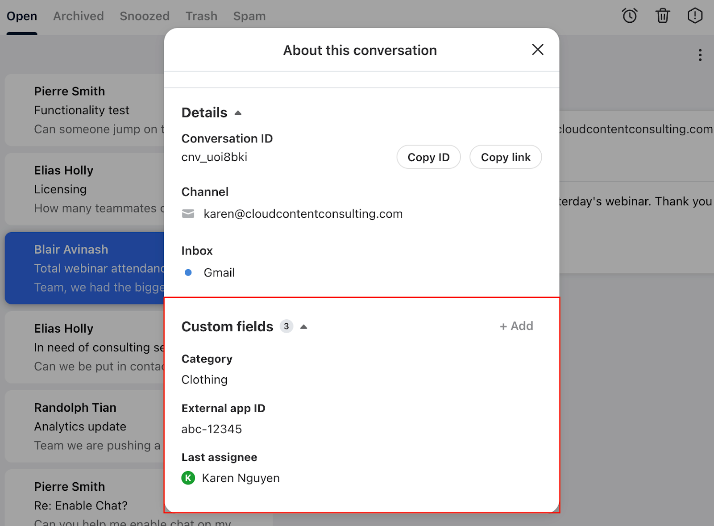This screenshot has width=714, height=526.
Task: Go to the Trash tab
Action: tap(201, 16)
